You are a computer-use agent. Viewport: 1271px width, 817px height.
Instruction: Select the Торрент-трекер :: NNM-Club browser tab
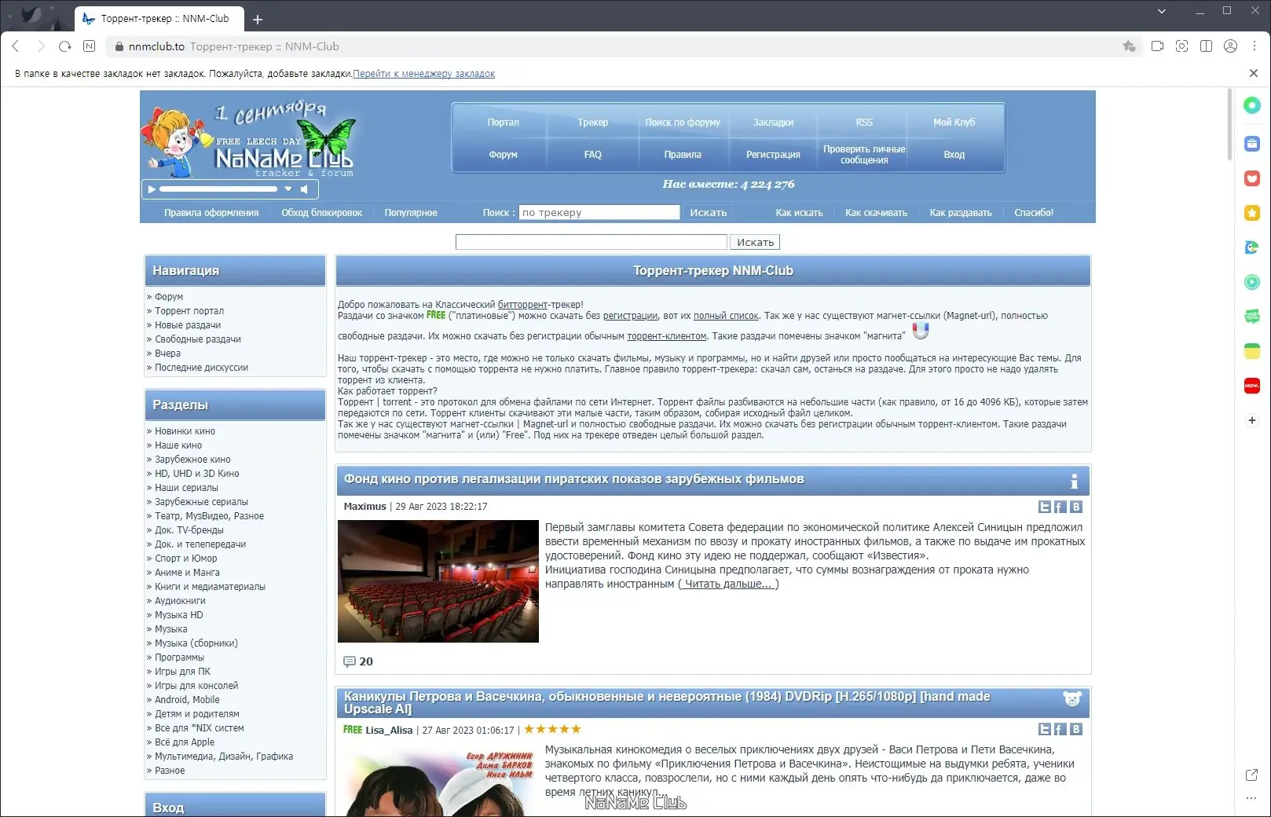tap(159, 19)
